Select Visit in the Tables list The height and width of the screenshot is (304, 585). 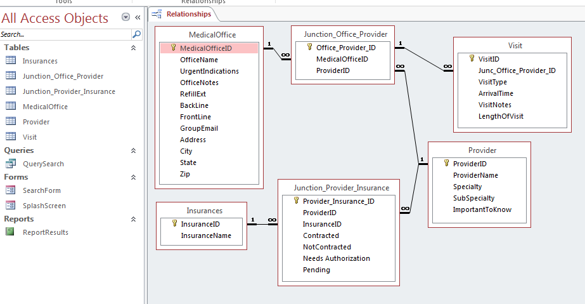[30, 137]
